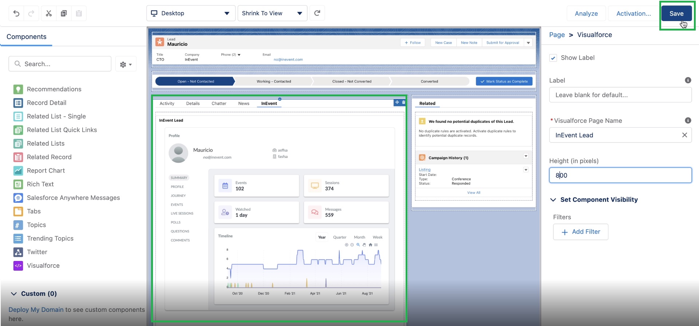
Task: Select the Related List Quick Links icon
Action: 18,130
